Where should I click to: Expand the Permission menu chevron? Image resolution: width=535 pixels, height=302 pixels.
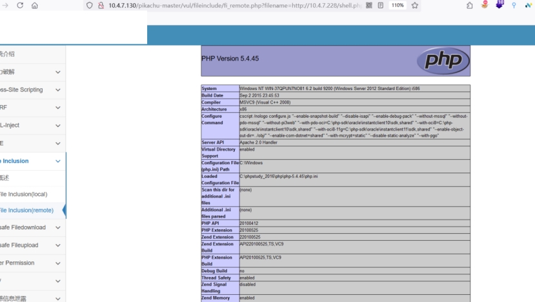58,263
